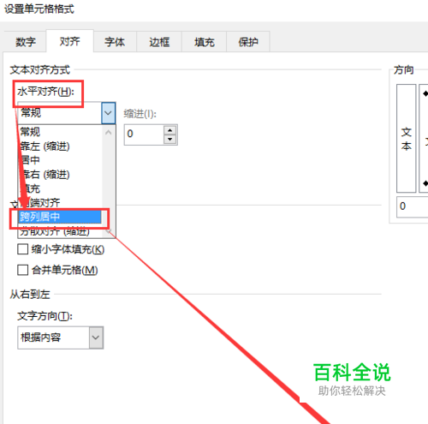This screenshot has height=424, width=428.
Task: Collapse the 水平对齐 dropdown arrow
Action: [x=108, y=113]
